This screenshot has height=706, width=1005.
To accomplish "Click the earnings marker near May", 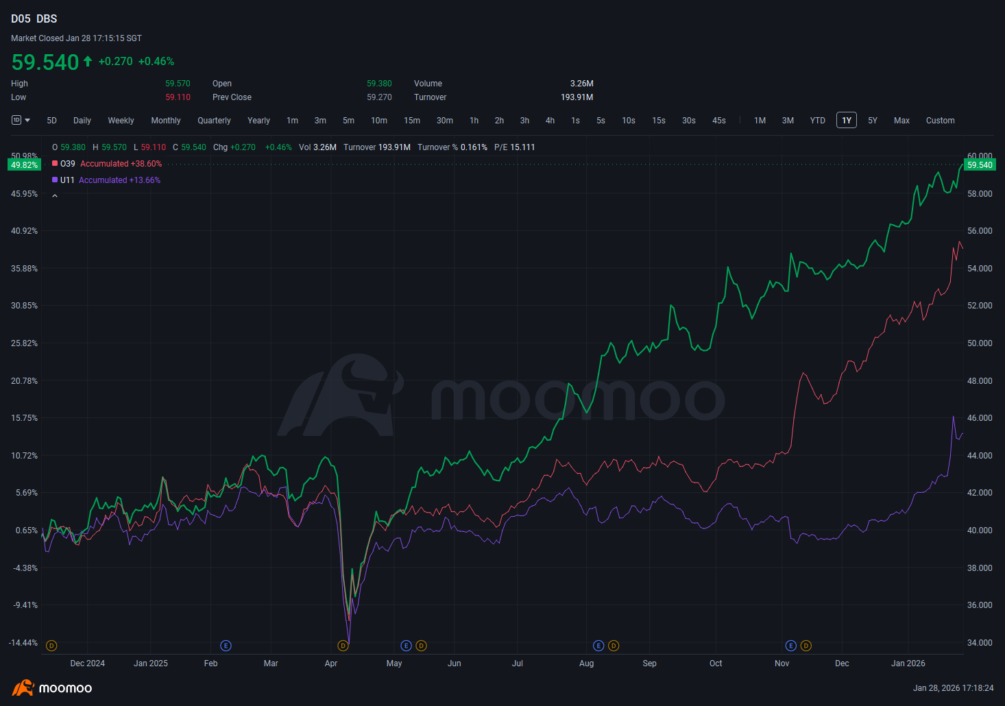I will pyautogui.click(x=406, y=646).
